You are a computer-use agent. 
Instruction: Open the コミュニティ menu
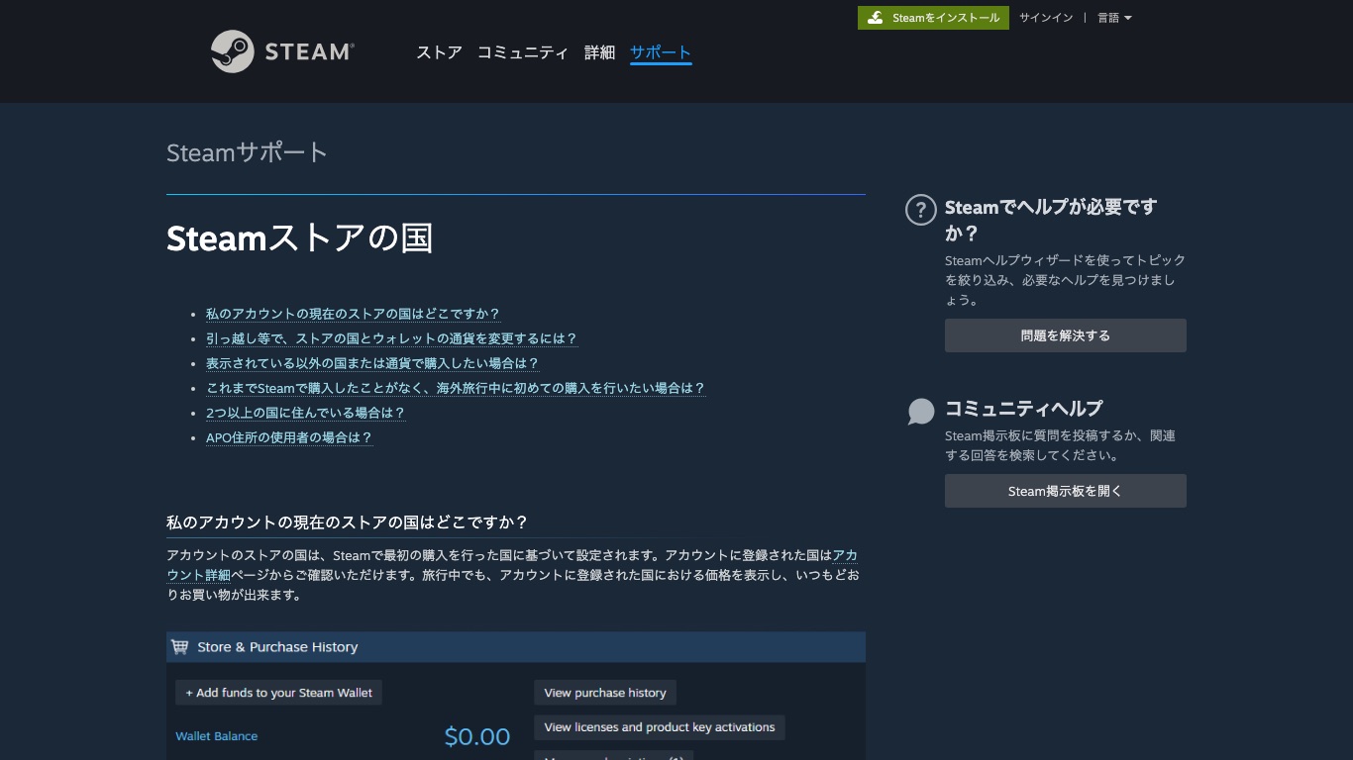pos(523,52)
